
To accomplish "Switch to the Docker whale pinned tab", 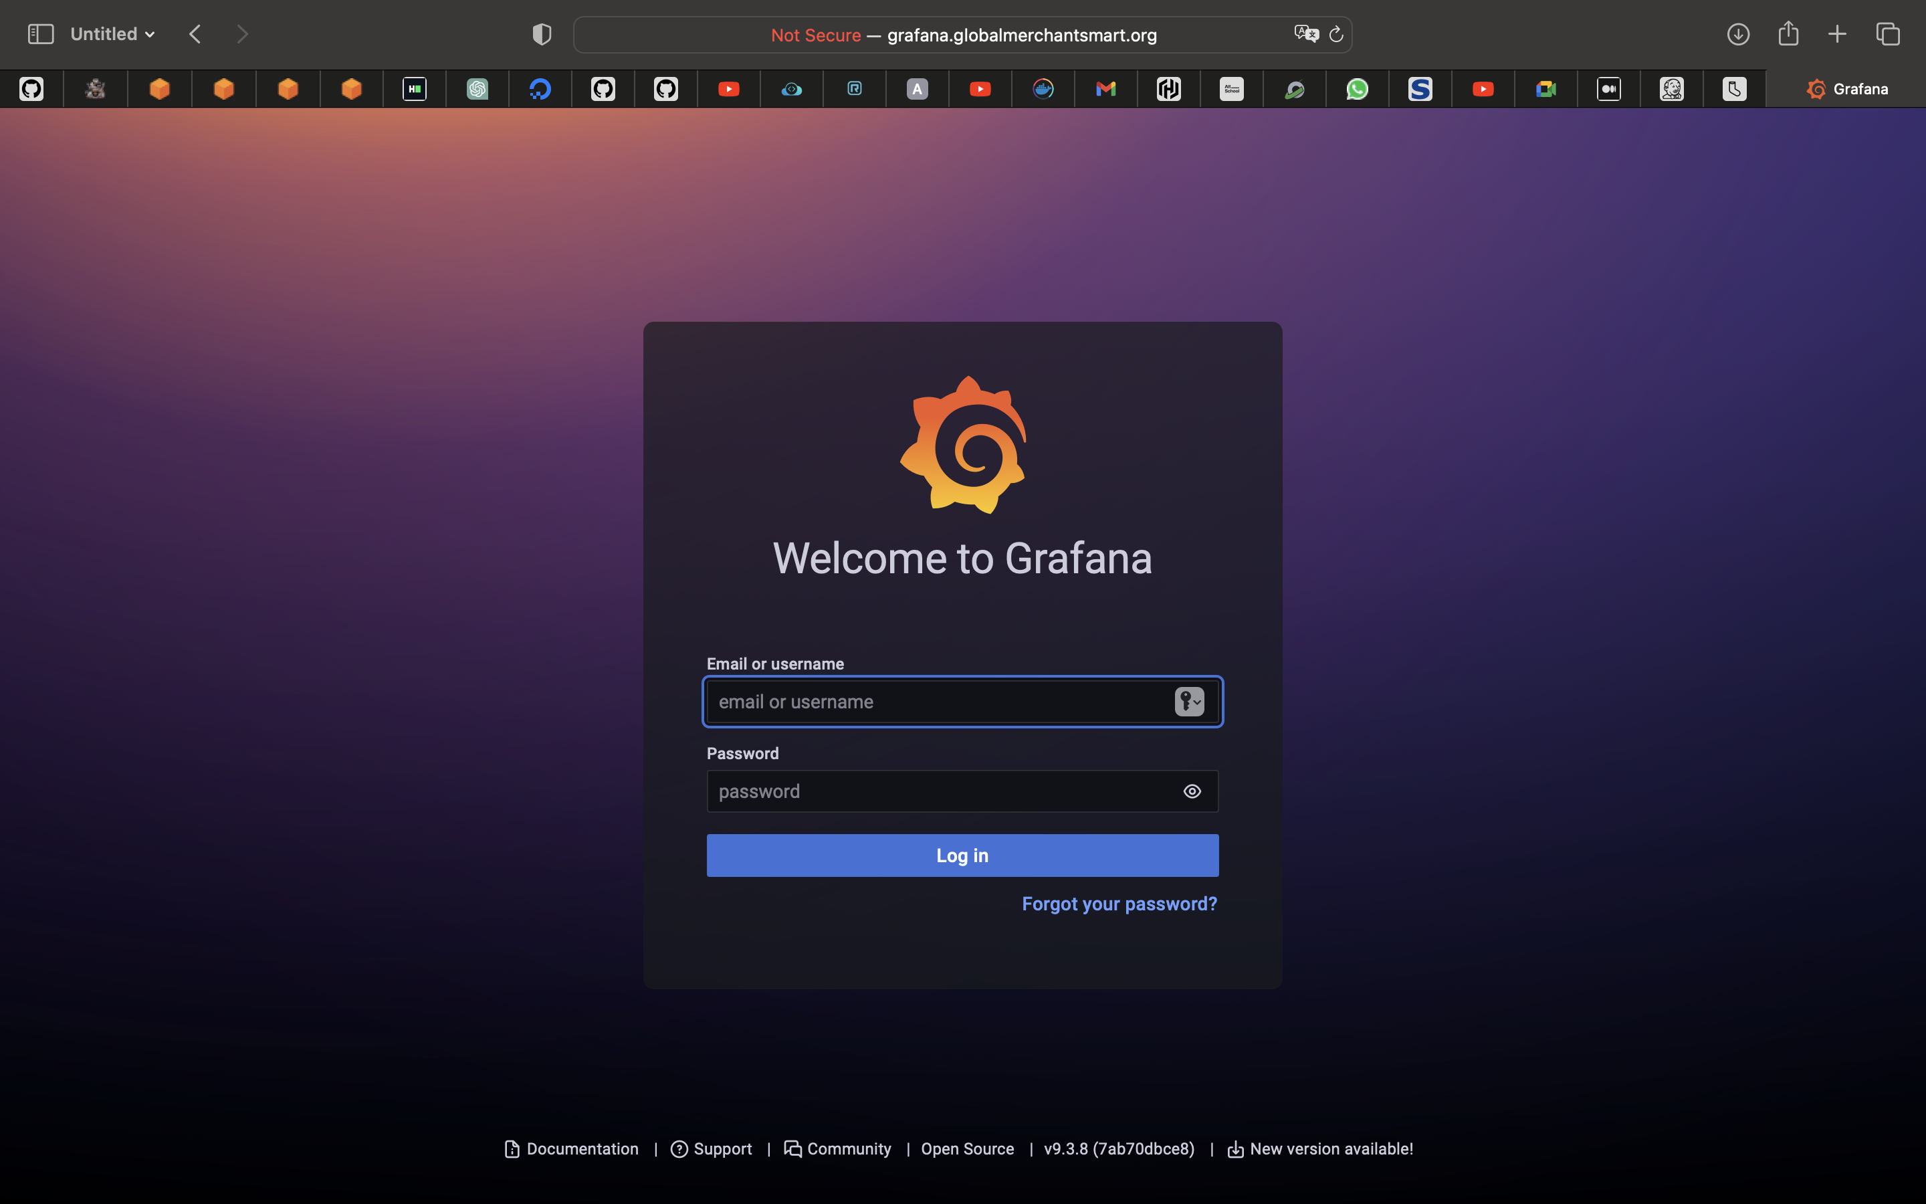I will click(x=1043, y=89).
